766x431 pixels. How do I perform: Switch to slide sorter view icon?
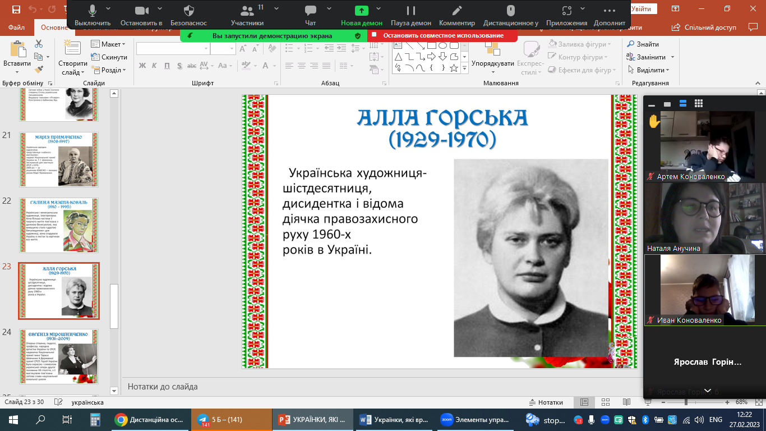(x=605, y=402)
